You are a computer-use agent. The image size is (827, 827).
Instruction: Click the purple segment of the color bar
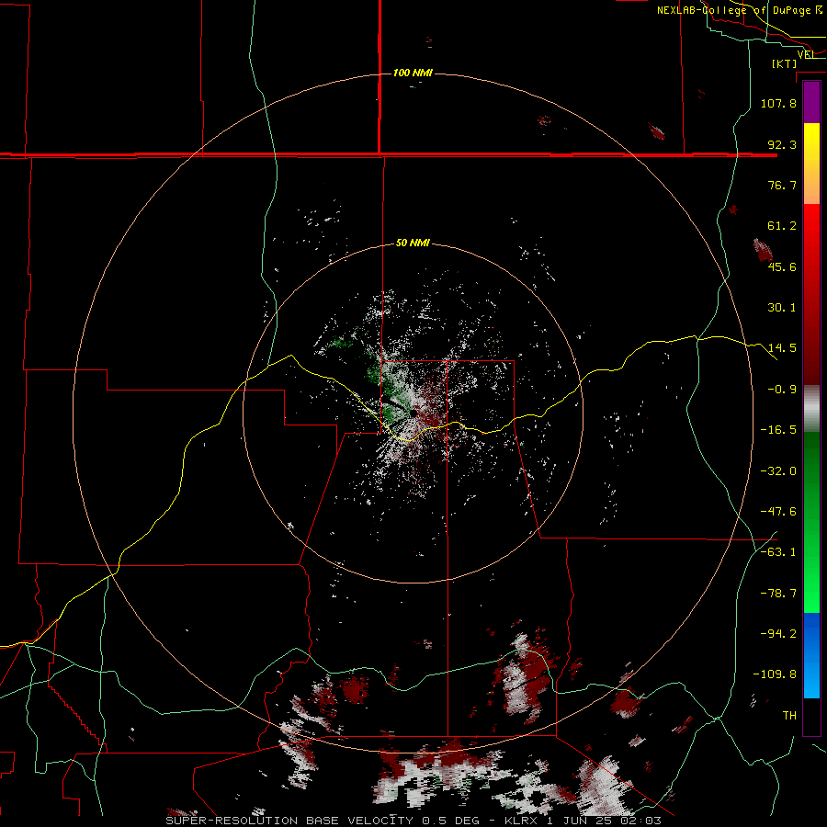pyautogui.click(x=811, y=103)
